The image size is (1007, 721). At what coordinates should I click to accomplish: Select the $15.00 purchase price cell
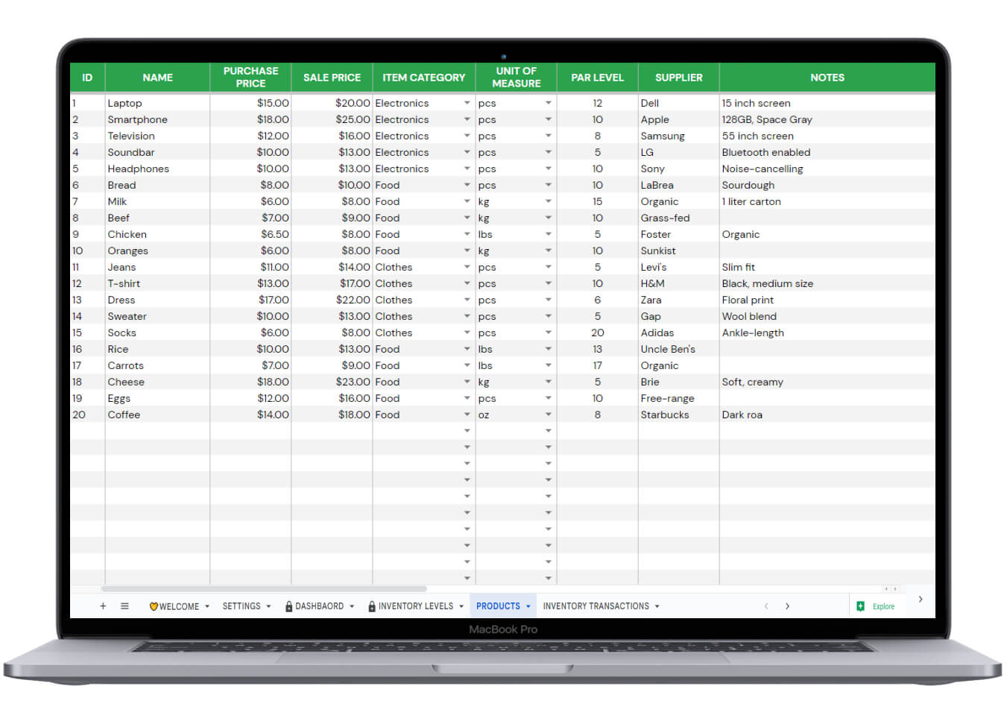click(x=250, y=103)
